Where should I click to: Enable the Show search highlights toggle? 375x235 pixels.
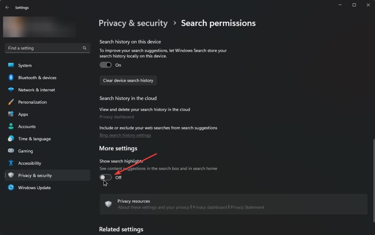105,177
